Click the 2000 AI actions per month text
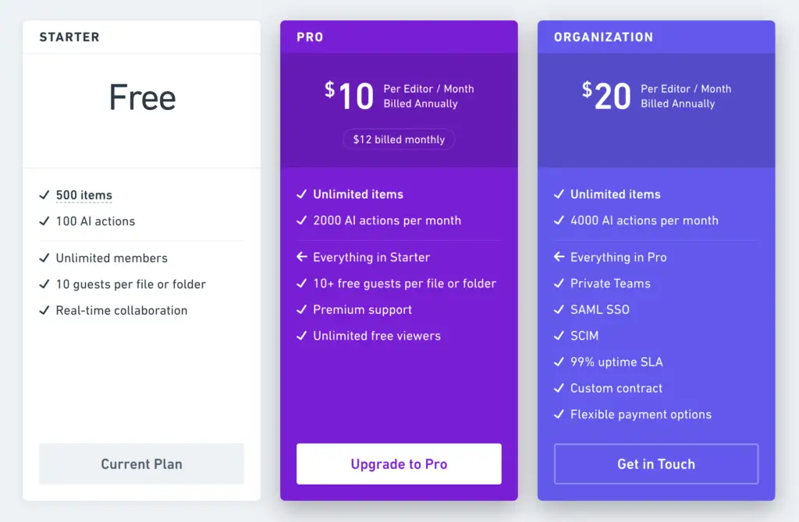Screen dimensions: 799x522 point(387,220)
